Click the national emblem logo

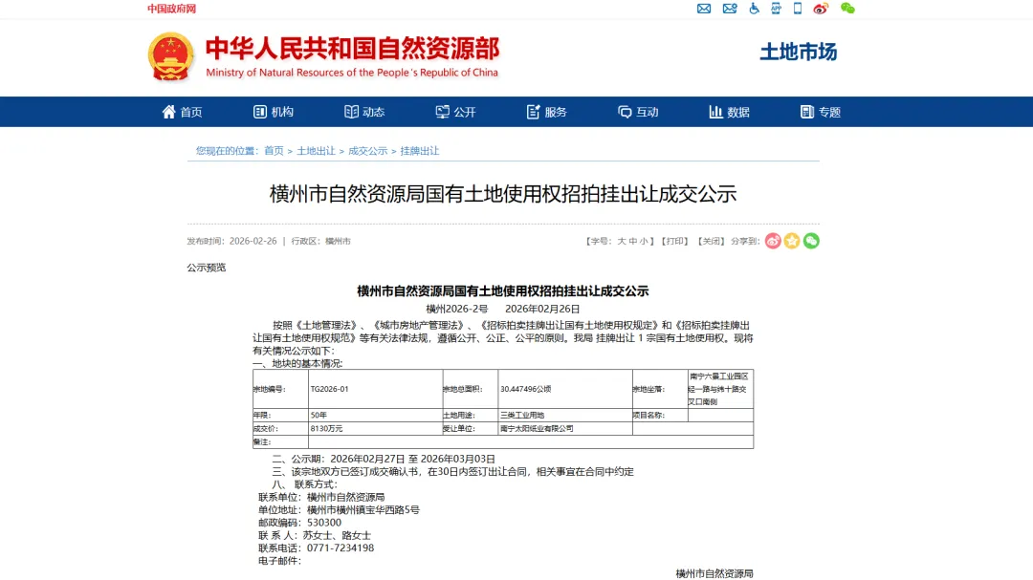[x=170, y=57]
